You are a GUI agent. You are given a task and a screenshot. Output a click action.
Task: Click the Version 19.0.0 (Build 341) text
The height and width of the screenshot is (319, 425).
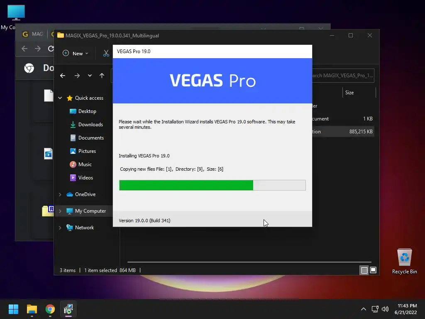144,221
